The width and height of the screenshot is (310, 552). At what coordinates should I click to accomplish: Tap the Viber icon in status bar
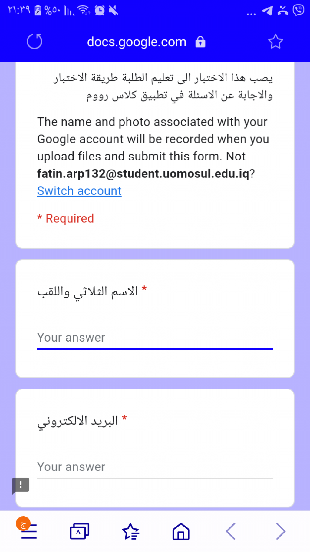(x=298, y=10)
